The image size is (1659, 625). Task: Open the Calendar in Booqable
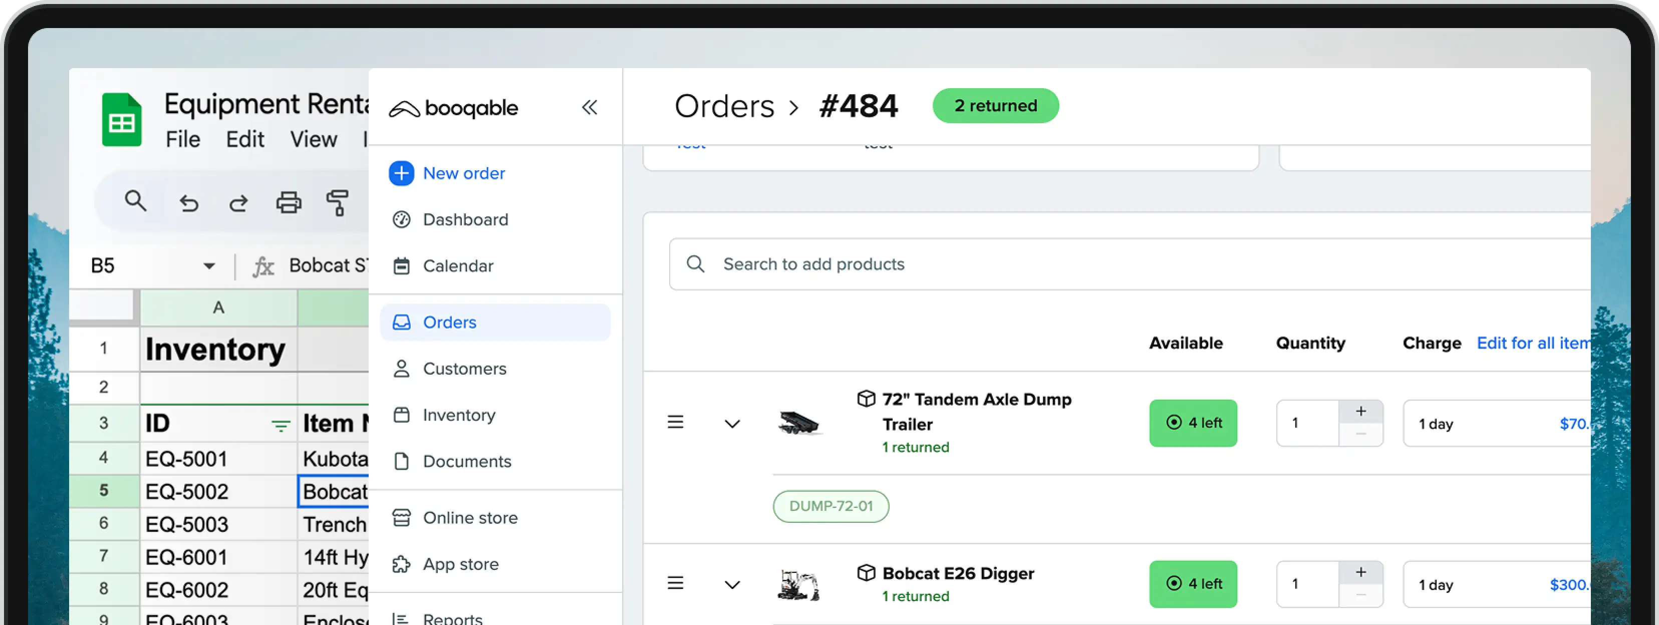457,266
